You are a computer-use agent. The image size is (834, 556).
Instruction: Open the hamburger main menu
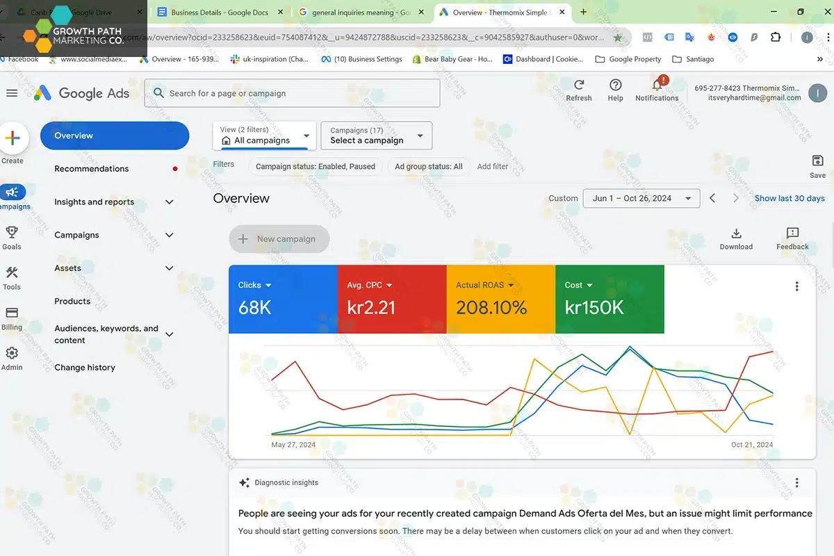tap(12, 93)
